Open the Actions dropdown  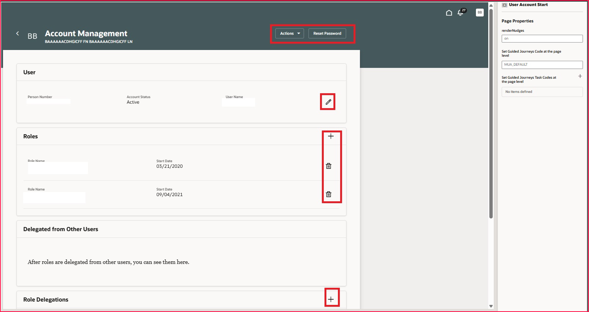(x=289, y=33)
